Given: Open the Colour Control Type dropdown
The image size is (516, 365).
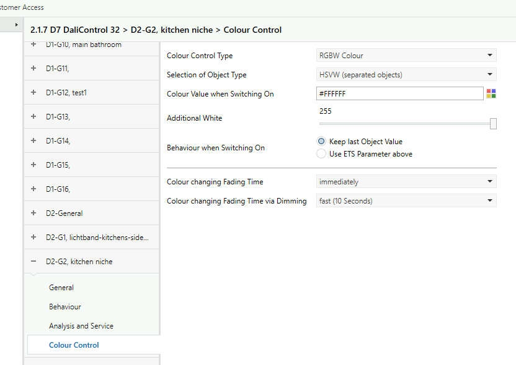Looking at the screenshot, I should coord(406,56).
